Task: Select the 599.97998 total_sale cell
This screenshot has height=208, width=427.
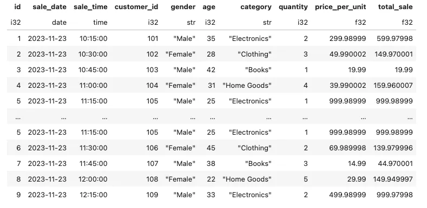Action: [x=395, y=38]
